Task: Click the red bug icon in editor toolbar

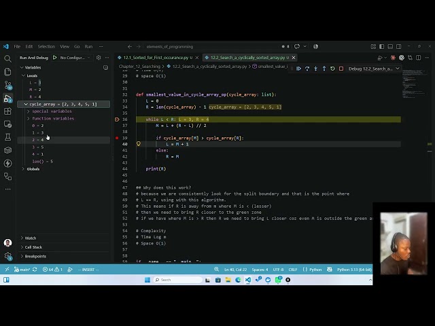Action: (x=393, y=57)
